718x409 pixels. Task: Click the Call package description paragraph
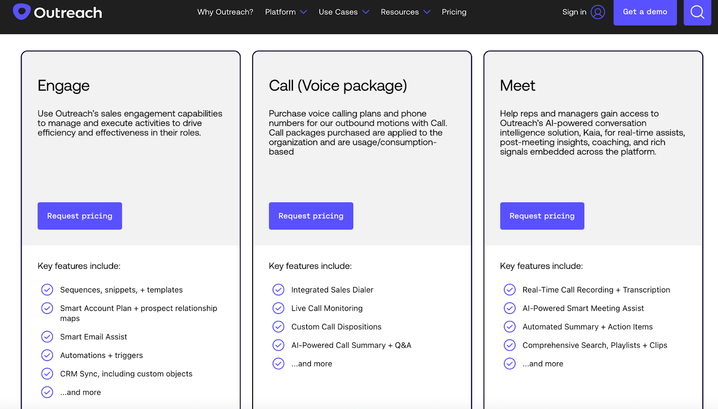(358, 133)
